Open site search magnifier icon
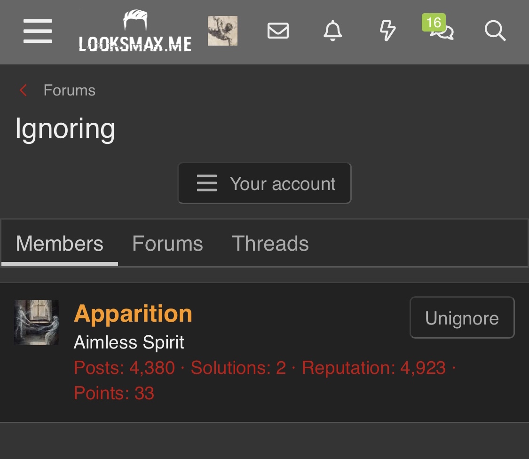Image resolution: width=529 pixels, height=459 pixels. 495,32
